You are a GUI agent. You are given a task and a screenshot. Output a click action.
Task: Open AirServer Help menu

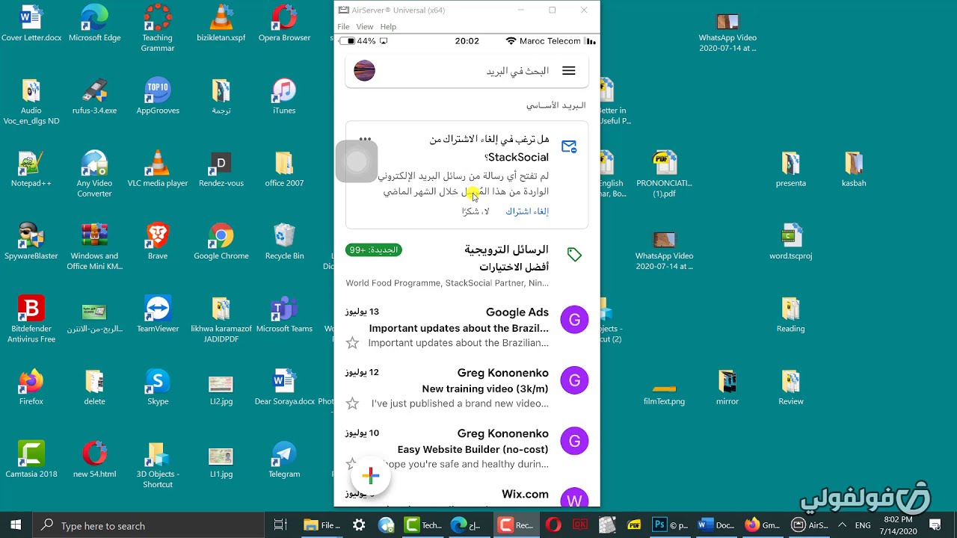click(x=388, y=27)
